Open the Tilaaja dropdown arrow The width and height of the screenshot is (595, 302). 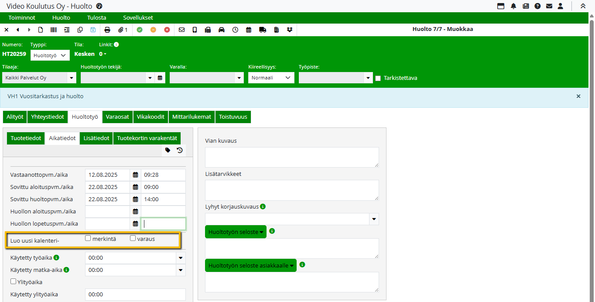71,78
